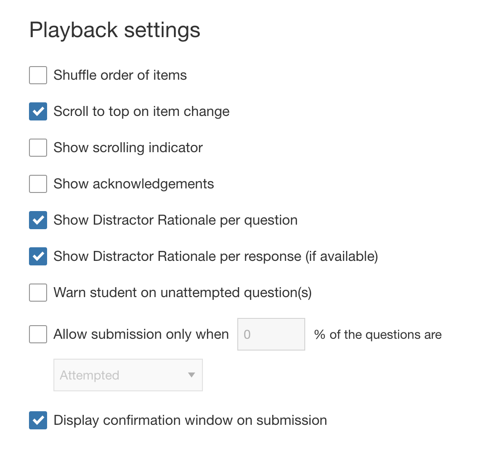Enable Warn student on unattempted questions
490x452 pixels.
(38, 293)
